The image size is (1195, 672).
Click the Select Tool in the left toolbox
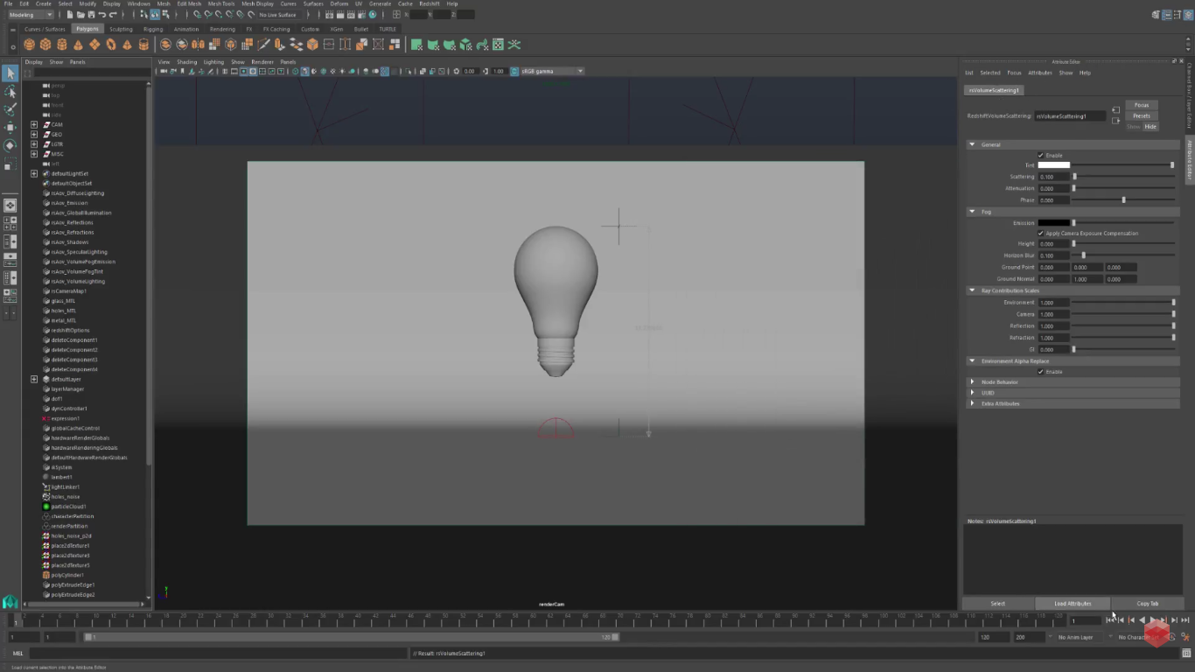pos(10,73)
